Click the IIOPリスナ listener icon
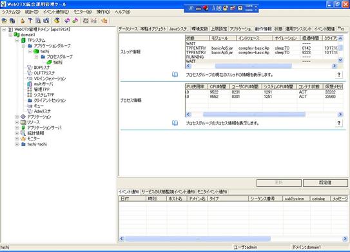Image resolution: width=350 pixels, height=252 pixels. pos(30,68)
